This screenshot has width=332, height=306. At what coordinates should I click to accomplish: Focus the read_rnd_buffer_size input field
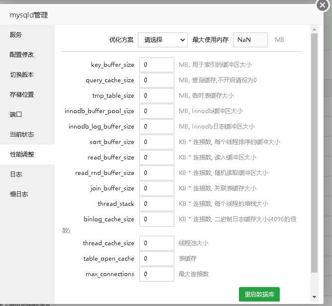coord(157,173)
